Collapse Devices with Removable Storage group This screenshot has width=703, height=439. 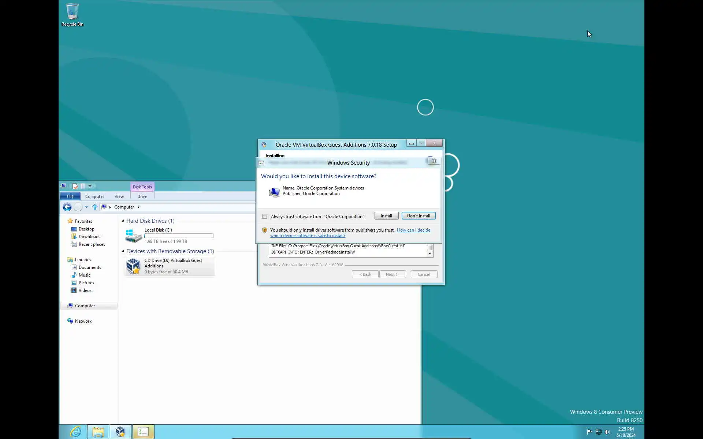click(123, 251)
